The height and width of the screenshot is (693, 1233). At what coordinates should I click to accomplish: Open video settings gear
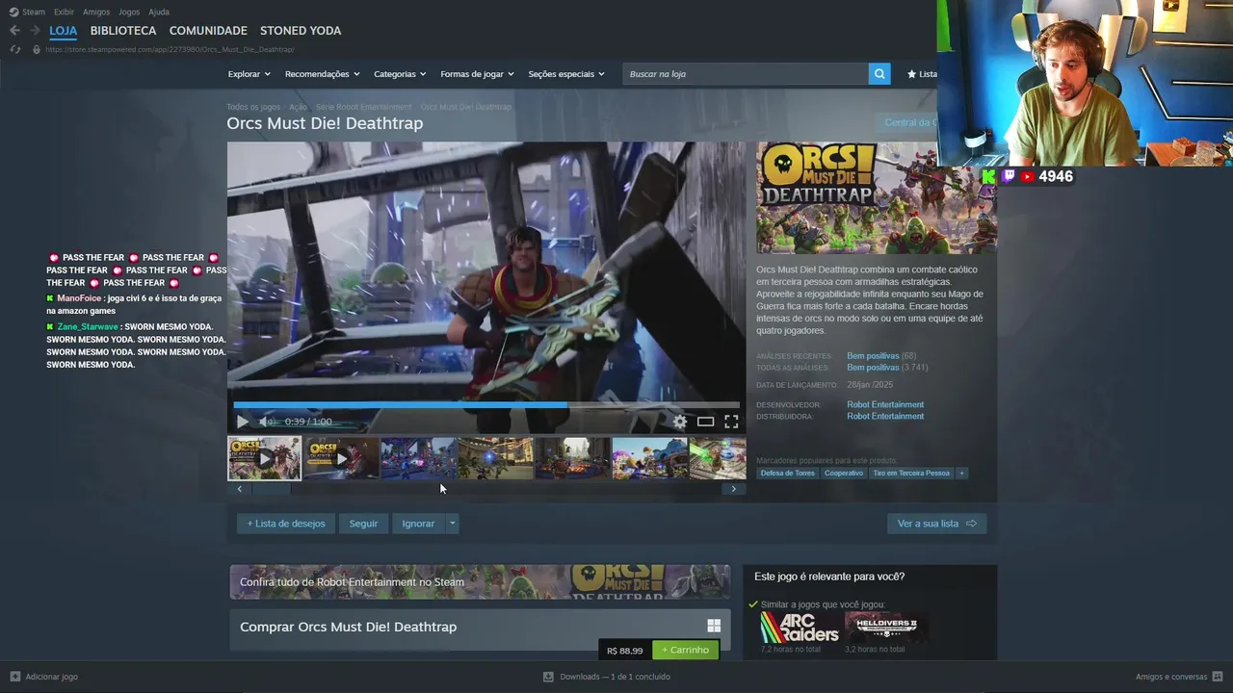click(x=680, y=422)
